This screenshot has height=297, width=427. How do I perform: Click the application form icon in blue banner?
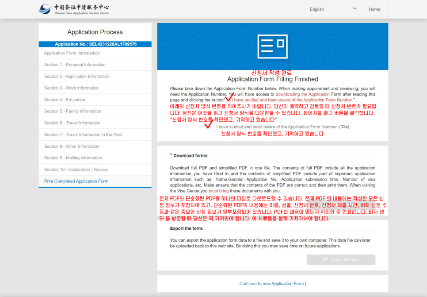click(x=272, y=46)
